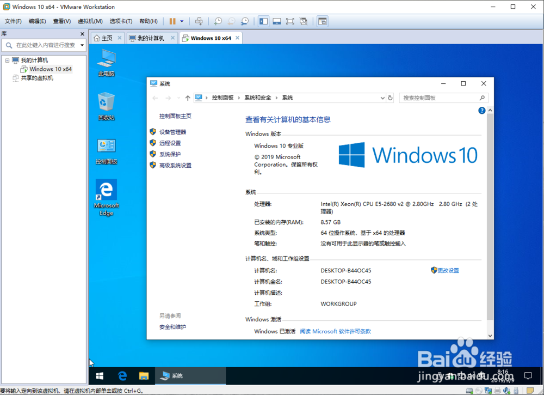
Task: Open 高级系统设置 from the left pane
Action: click(x=175, y=166)
